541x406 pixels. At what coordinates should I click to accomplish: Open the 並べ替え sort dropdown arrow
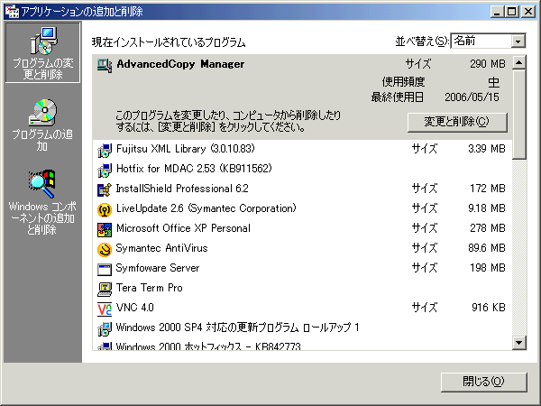[x=518, y=42]
